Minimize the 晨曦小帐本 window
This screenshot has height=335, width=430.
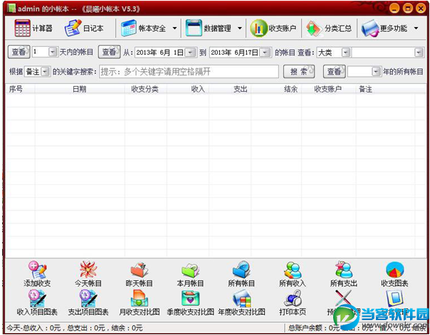pyautogui.click(x=394, y=9)
